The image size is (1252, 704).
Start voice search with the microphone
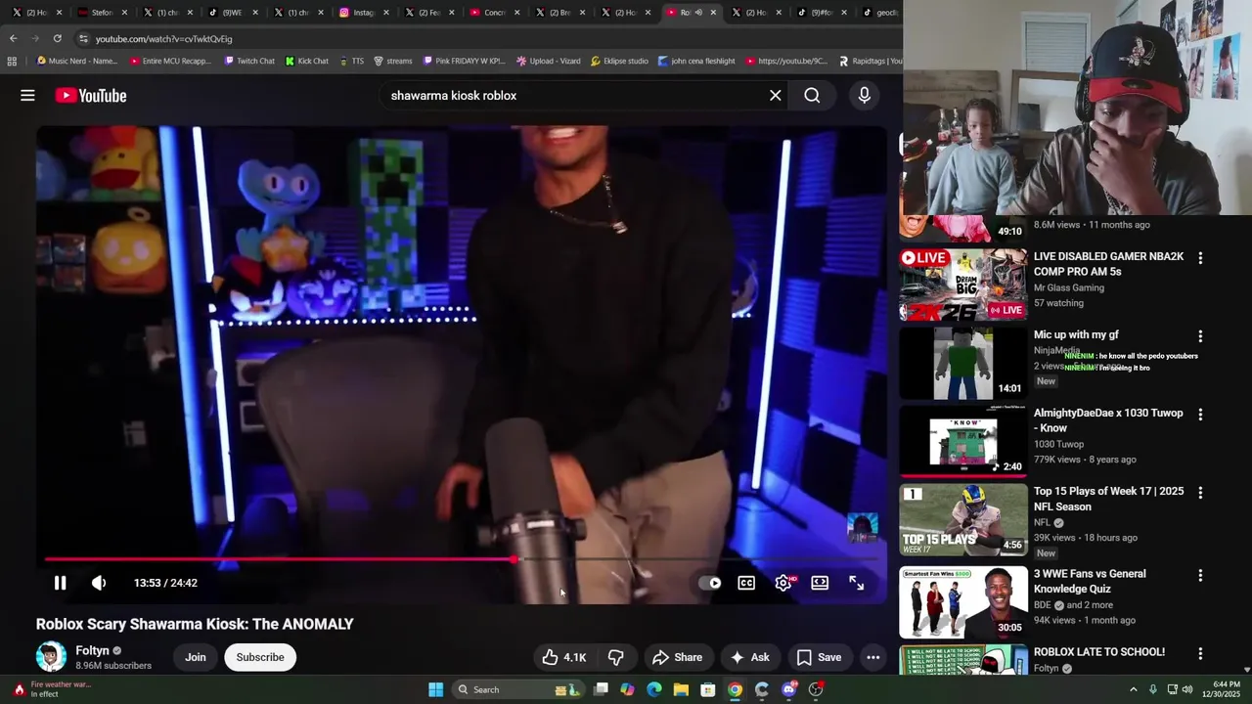pyautogui.click(x=864, y=96)
